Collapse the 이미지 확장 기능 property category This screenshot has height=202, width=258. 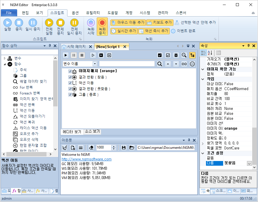click(x=203, y=69)
